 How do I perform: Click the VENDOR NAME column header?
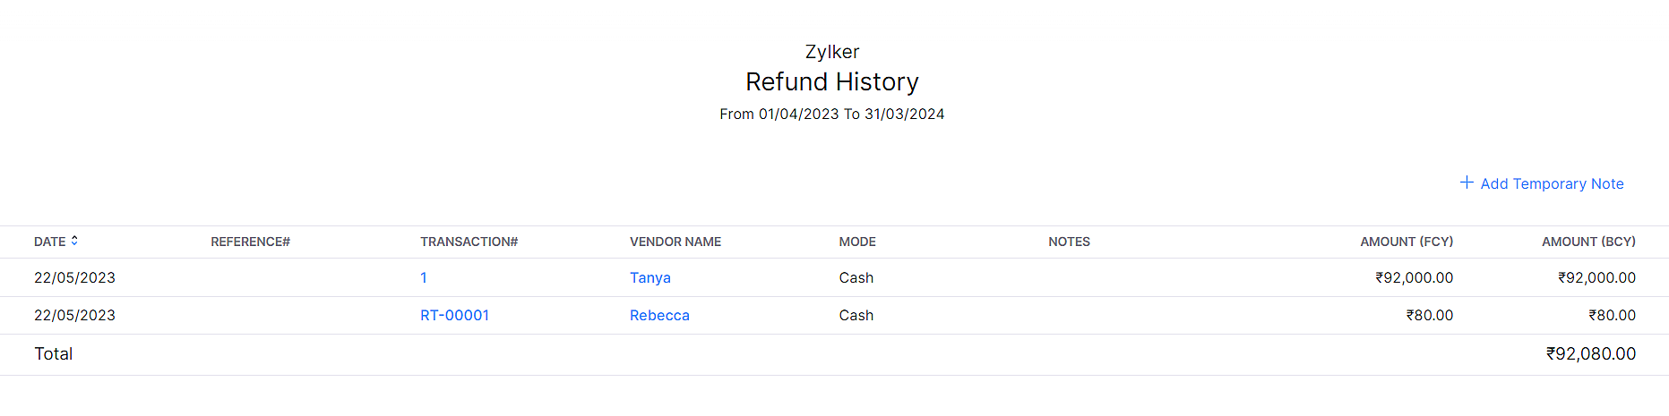coord(675,242)
